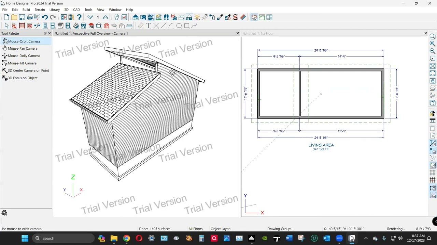
Task: Click the Zoom Out magnifier icon
Action: [x=433, y=51]
